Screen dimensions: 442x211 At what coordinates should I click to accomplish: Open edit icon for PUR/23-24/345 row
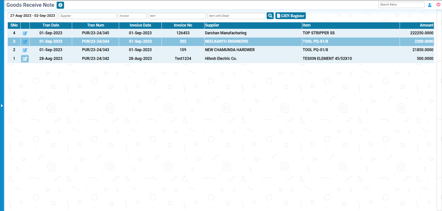25,33
